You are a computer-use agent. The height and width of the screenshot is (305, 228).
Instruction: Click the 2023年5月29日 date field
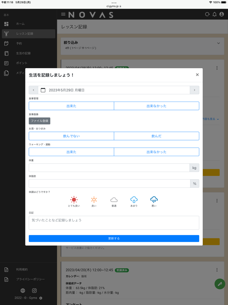[114, 90]
